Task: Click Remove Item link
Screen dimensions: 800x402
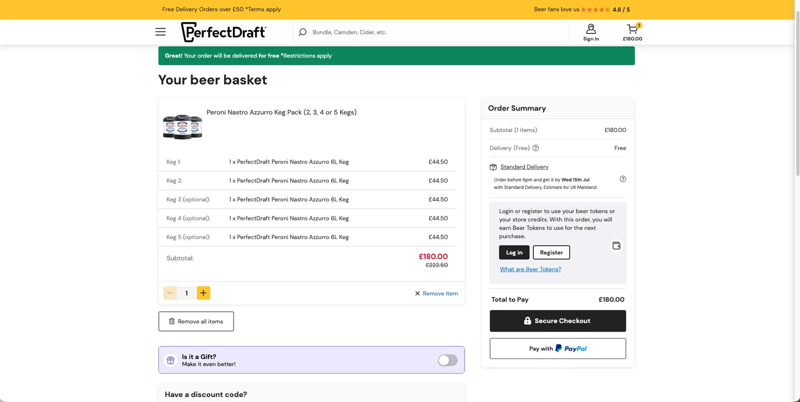Action: [x=436, y=293]
